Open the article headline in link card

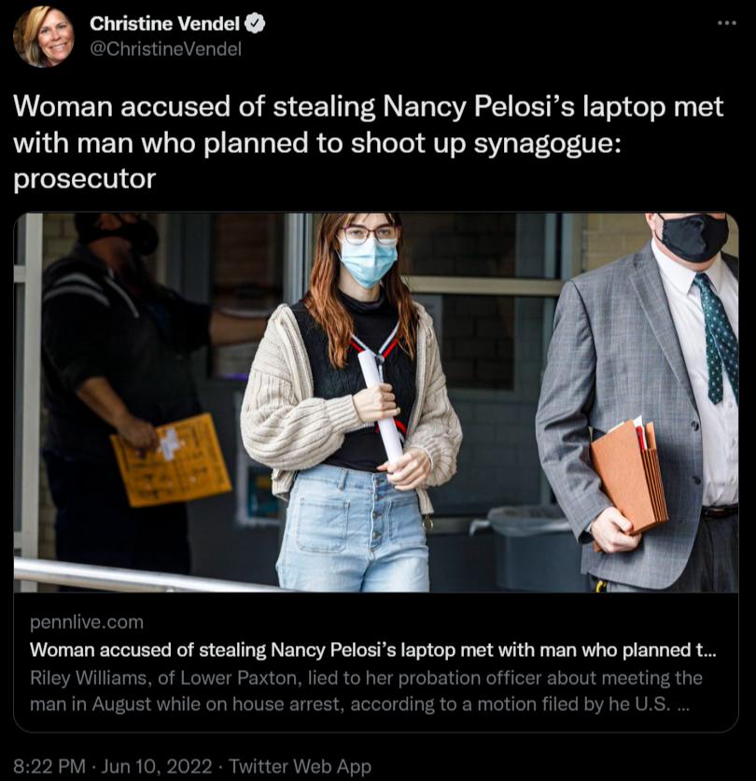(x=372, y=649)
